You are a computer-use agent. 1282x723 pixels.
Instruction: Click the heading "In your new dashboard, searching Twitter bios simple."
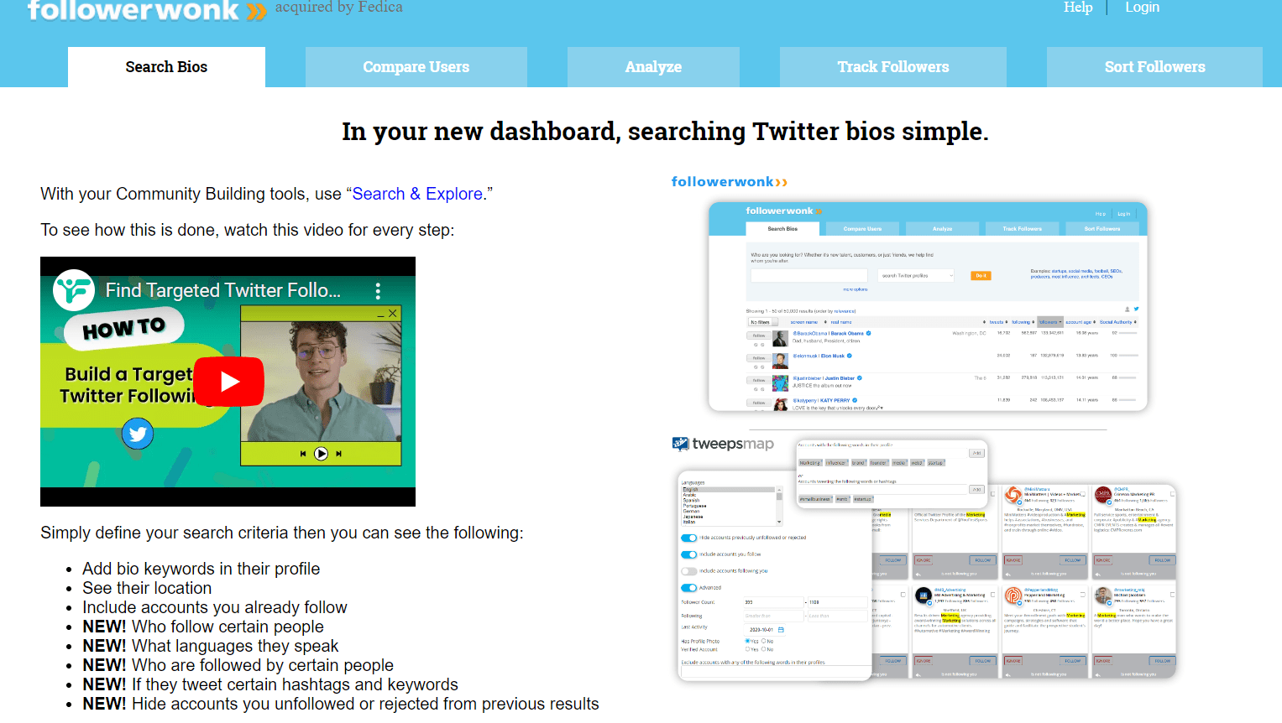(665, 132)
